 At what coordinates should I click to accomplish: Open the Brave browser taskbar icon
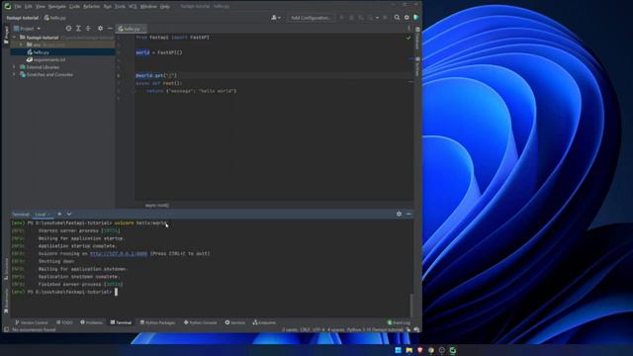pos(419,350)
